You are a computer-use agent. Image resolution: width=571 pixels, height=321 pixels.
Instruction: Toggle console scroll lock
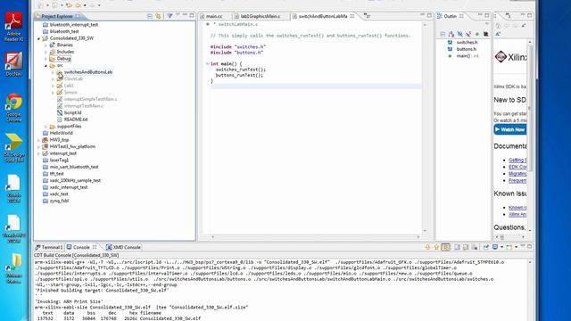[x=466, y=247]
